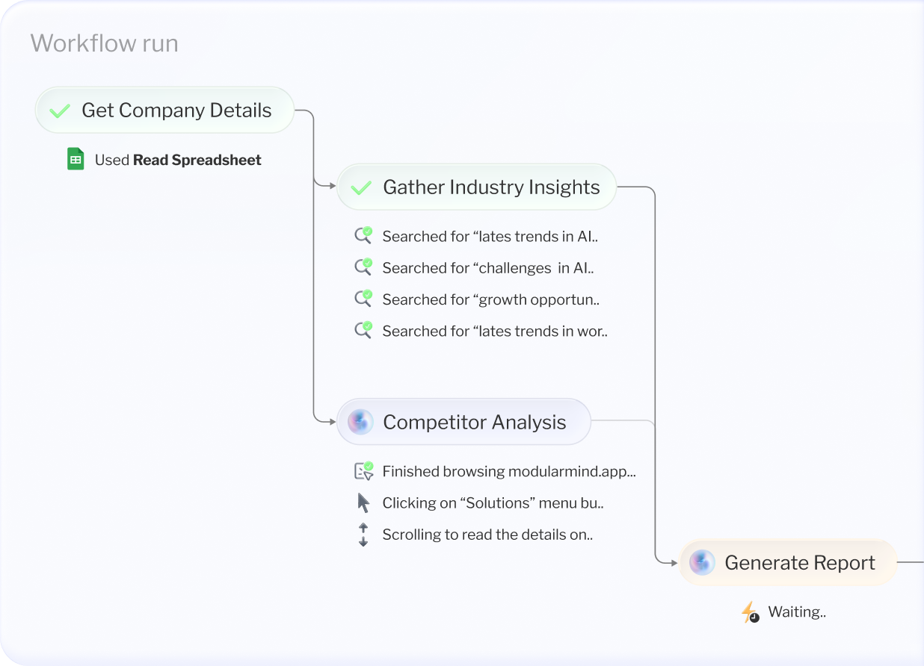
Task: Click the green checkmark on Get Company Details
Action: click(60, 110)
